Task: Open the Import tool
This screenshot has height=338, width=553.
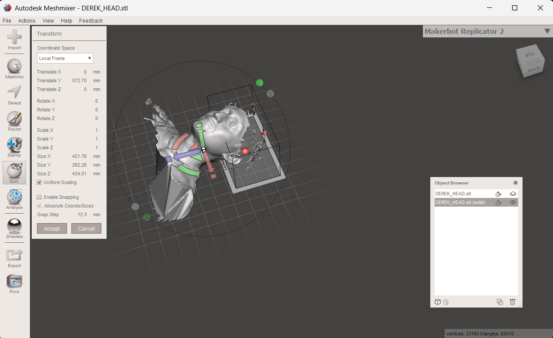Action: [x=14, y=40]
